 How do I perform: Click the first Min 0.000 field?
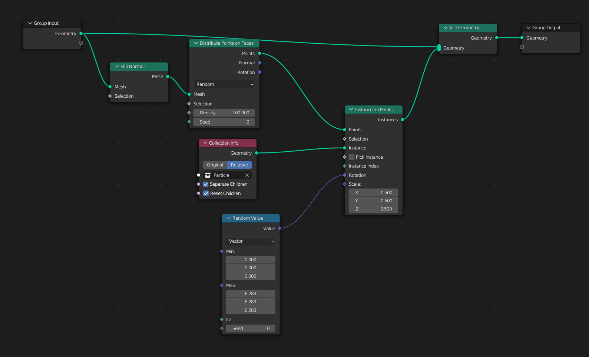(251, 260)
